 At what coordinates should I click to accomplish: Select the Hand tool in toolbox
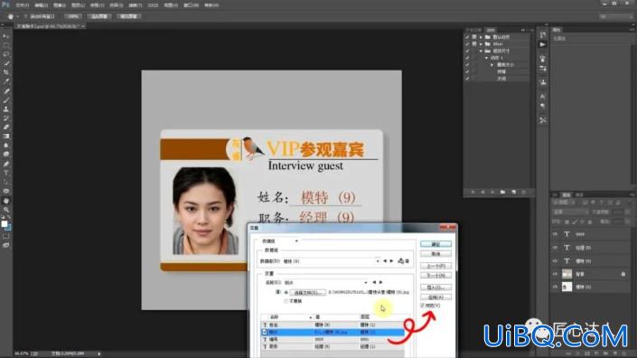click(6, 201)
